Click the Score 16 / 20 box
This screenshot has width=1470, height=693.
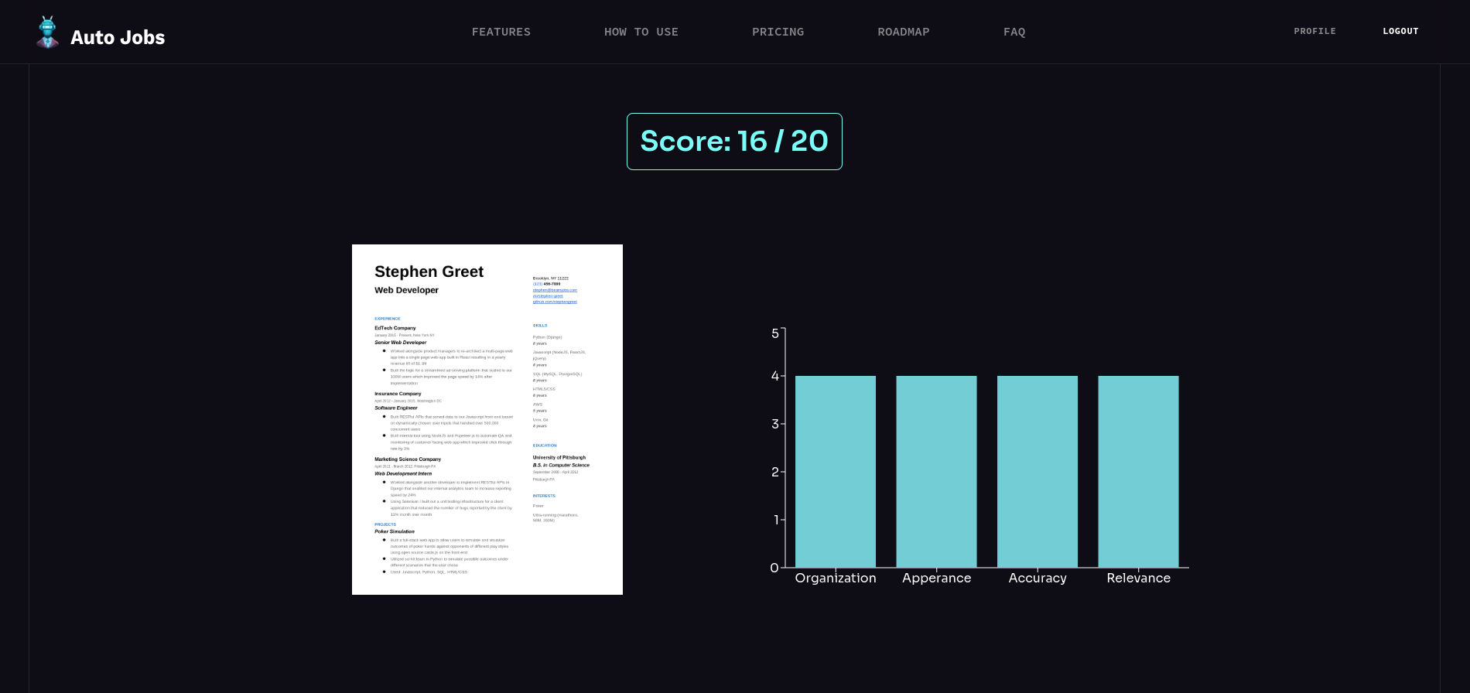coord(734,142)
